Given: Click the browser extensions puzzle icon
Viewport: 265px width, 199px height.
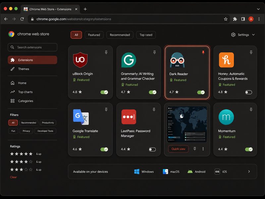Looking at the screenshot, I should (235, 19).
